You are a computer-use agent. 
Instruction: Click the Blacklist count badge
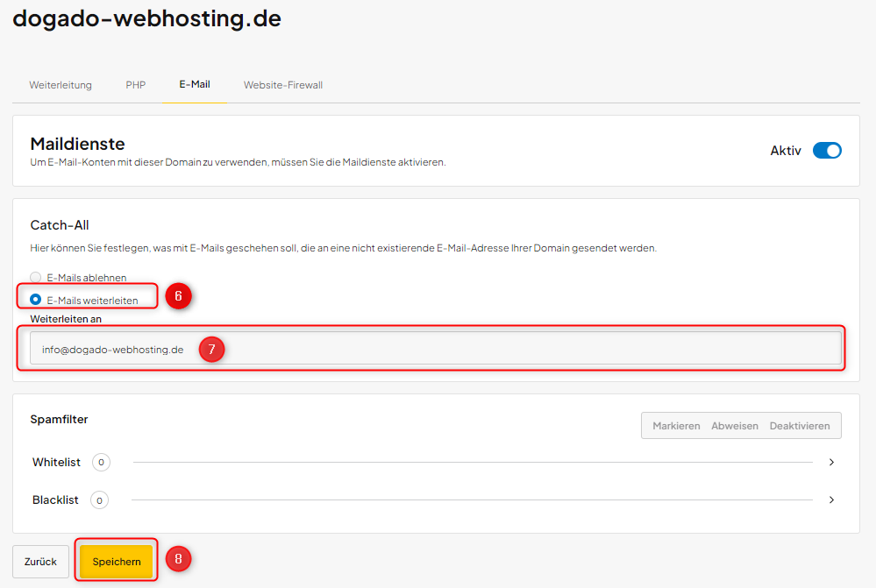pos(99,500)
